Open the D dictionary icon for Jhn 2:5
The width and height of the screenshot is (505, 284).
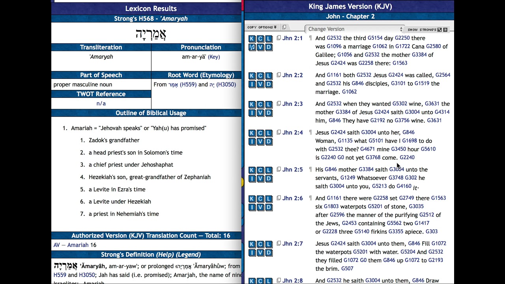pos(269,179)
